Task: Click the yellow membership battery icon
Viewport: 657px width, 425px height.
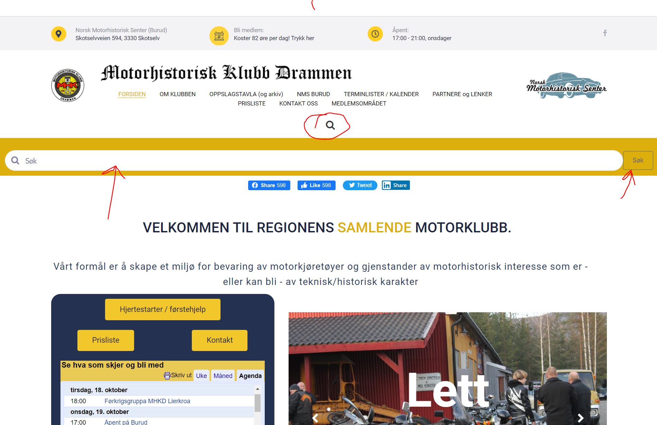Action: coord(219,36)
